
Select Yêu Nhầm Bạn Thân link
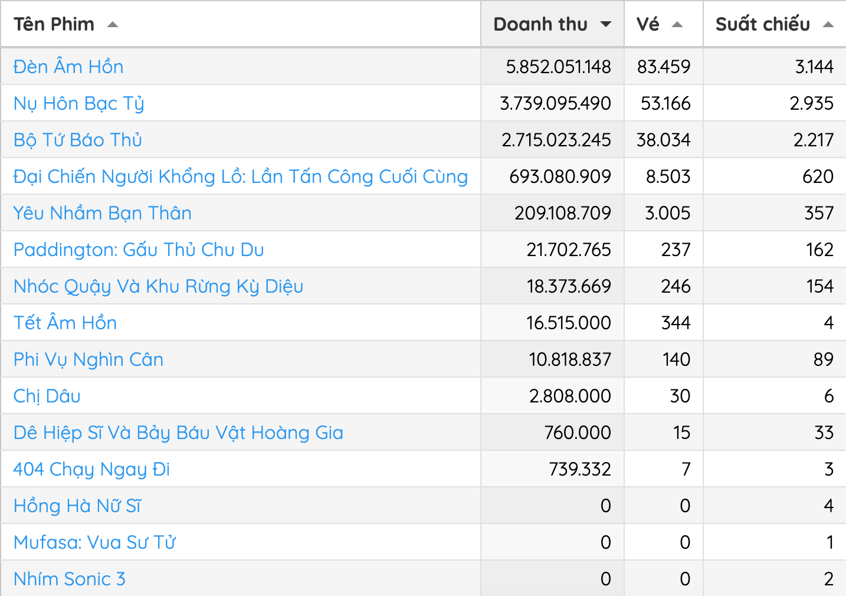pos(103,213)
